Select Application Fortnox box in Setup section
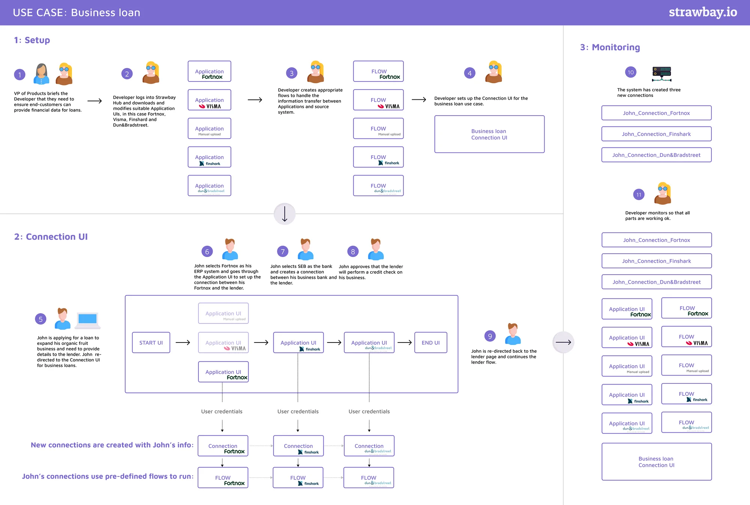The height and width of the screenshot is (505, 750). pyautogui.click(x=209, y=71)
